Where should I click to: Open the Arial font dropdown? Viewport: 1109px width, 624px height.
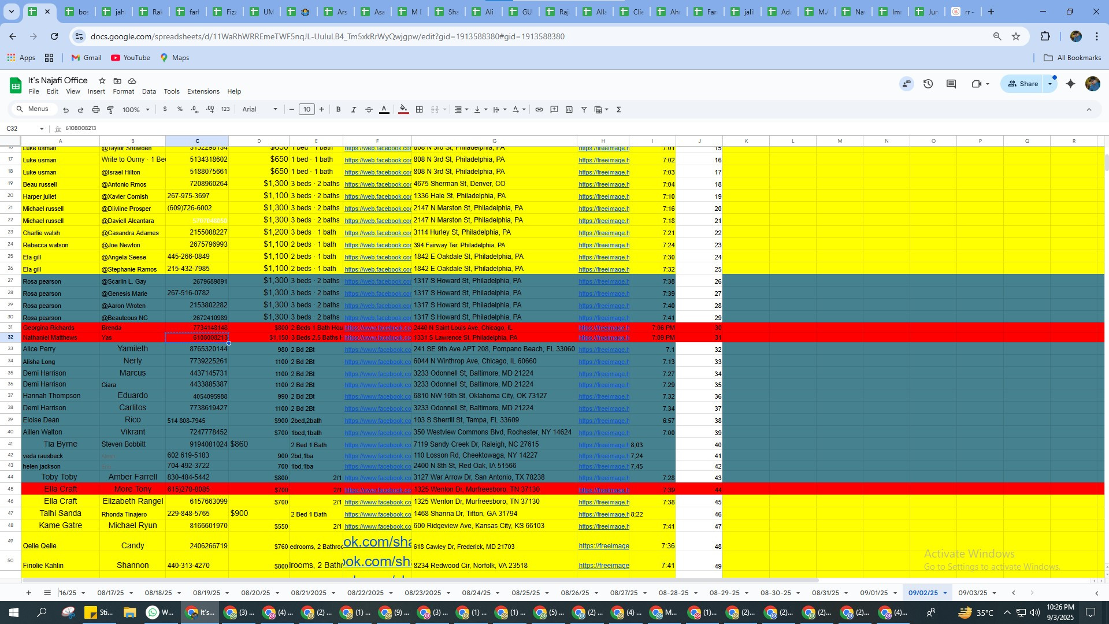click(x=260, y=109)
